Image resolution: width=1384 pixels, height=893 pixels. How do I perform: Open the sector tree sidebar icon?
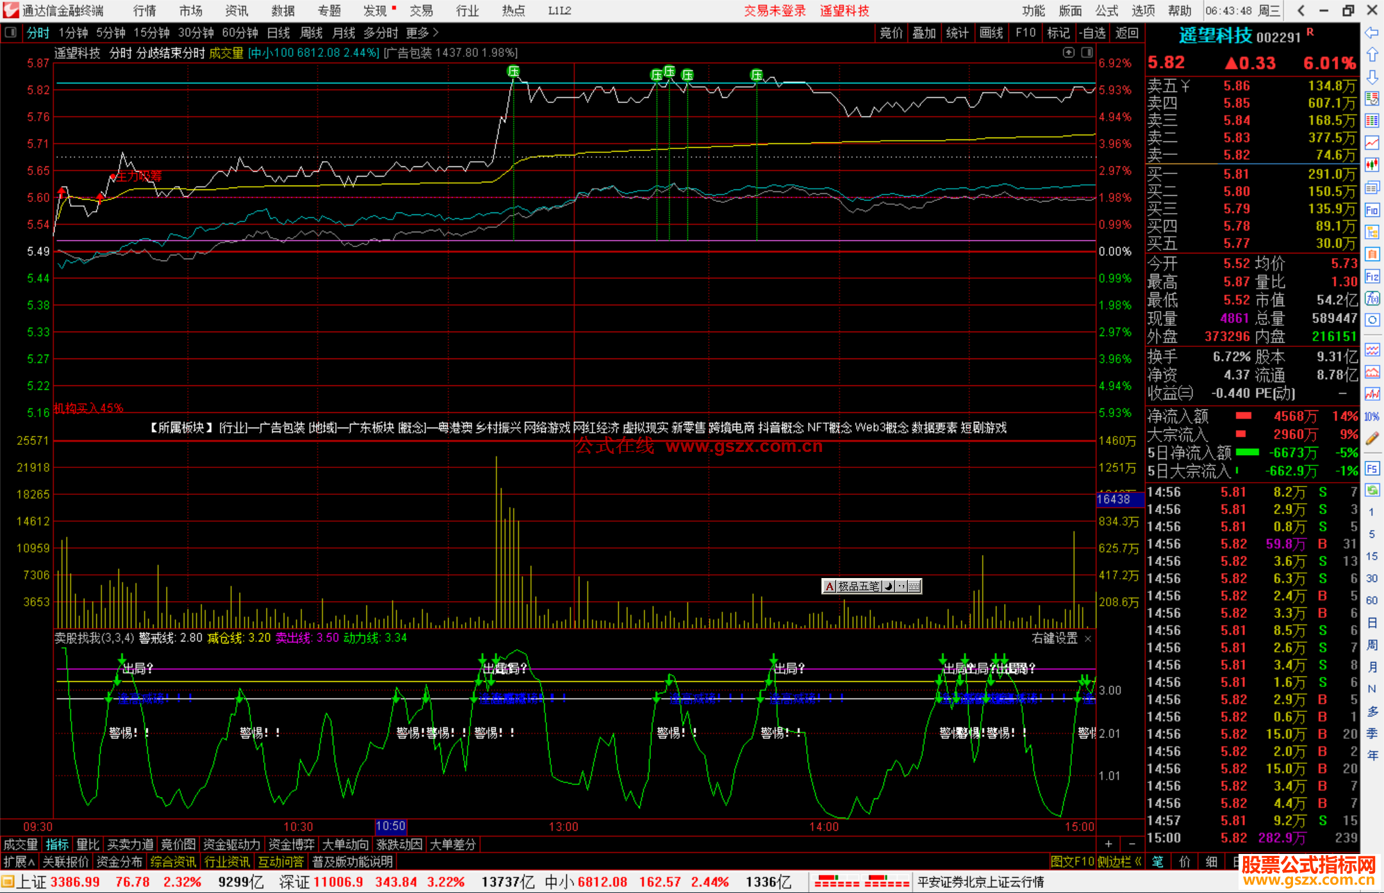(x=1372, y=232)
